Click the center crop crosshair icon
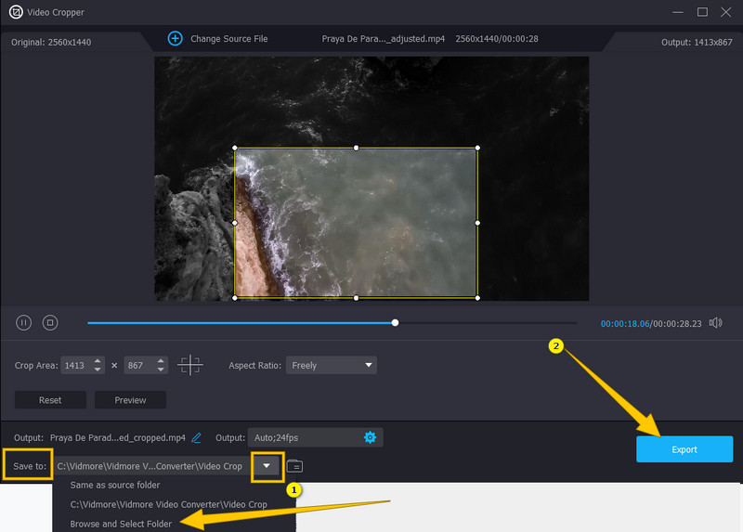This screenshot has width=743, height=532. (x=190, y=365)
